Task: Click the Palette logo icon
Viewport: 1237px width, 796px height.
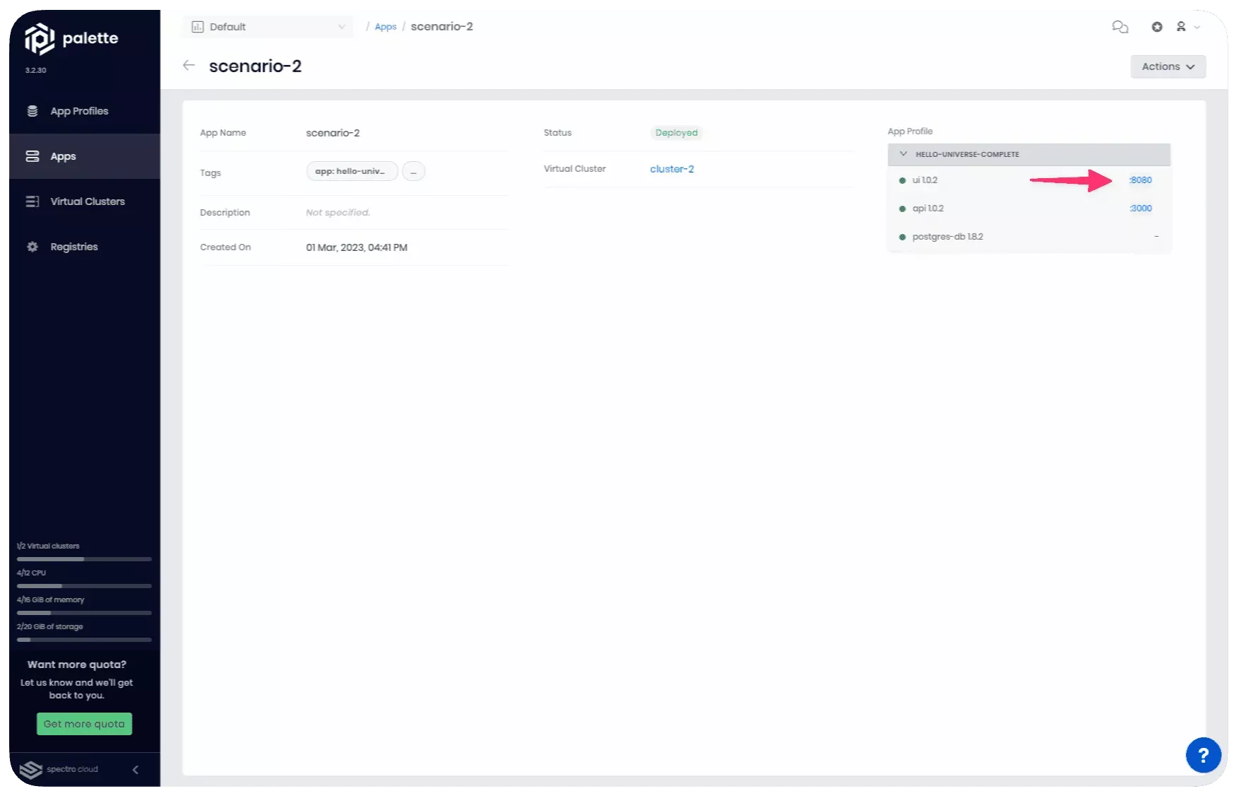Action: tap(40, 39)
